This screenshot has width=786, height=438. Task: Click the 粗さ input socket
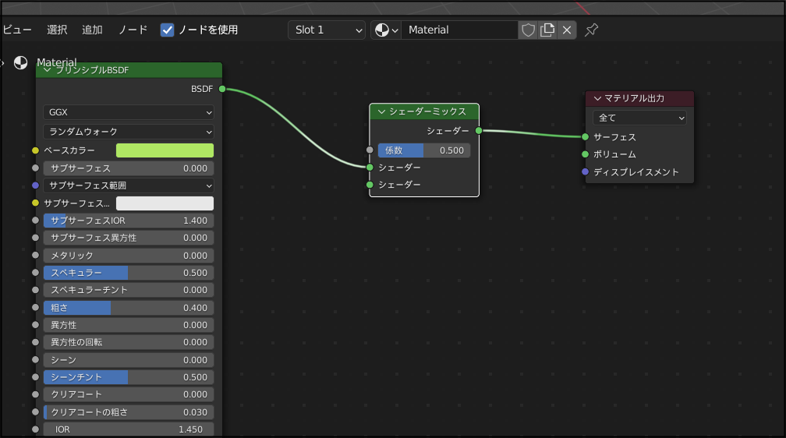pos(35,307)
